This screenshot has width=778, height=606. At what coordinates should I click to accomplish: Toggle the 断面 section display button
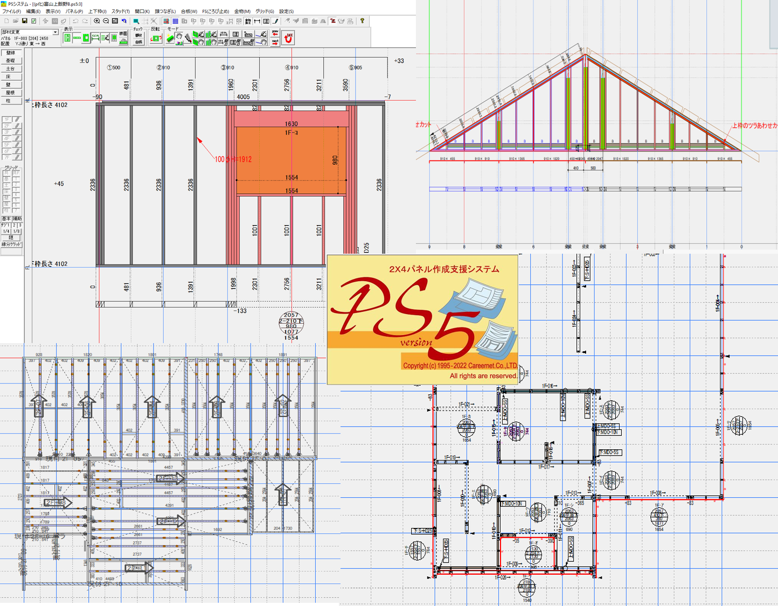(x=123, y=33)
